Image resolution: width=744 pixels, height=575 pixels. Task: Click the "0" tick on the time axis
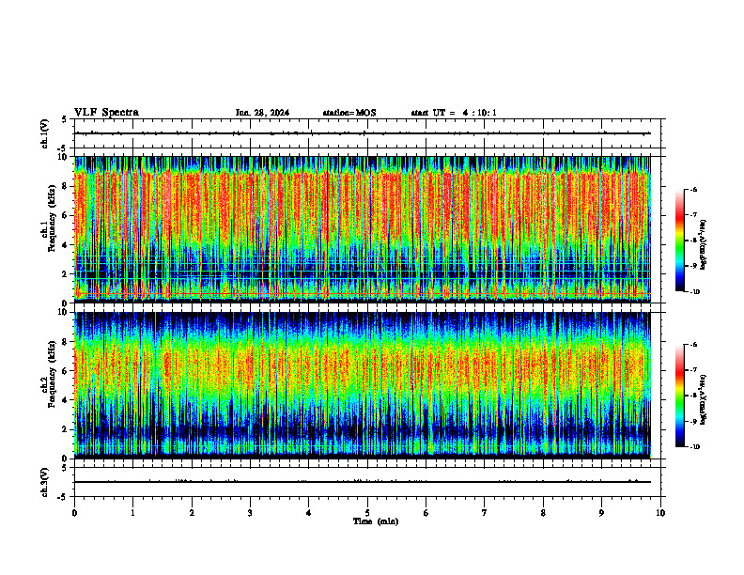(x=74, y=513)
